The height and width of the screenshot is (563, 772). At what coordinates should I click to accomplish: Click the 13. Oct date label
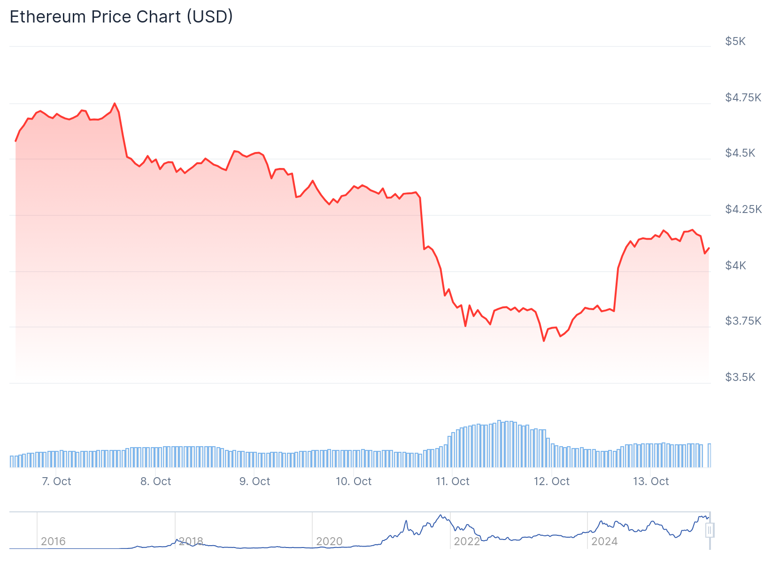(651, 481)
